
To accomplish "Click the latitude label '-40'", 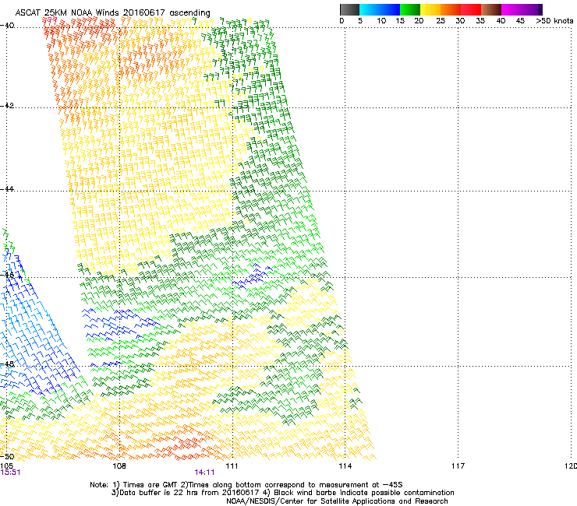I will click(x=7, y=26).
